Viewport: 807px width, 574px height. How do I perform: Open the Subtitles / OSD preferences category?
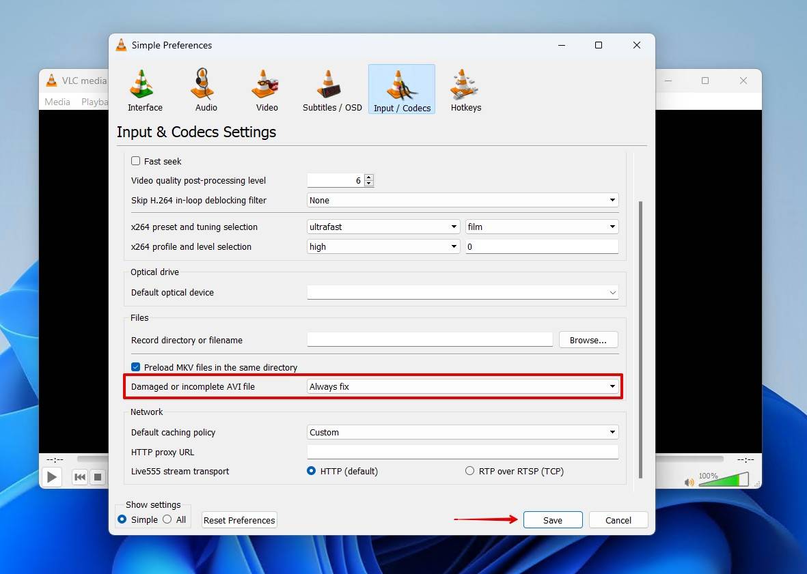332,90
